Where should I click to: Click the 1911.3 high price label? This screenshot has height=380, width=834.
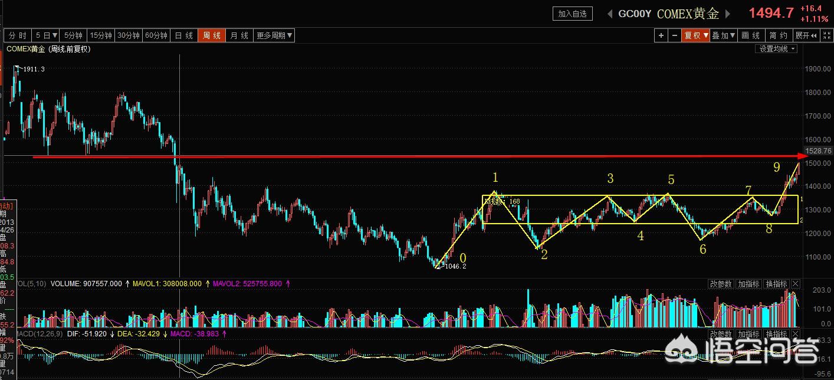pos(34,70)
